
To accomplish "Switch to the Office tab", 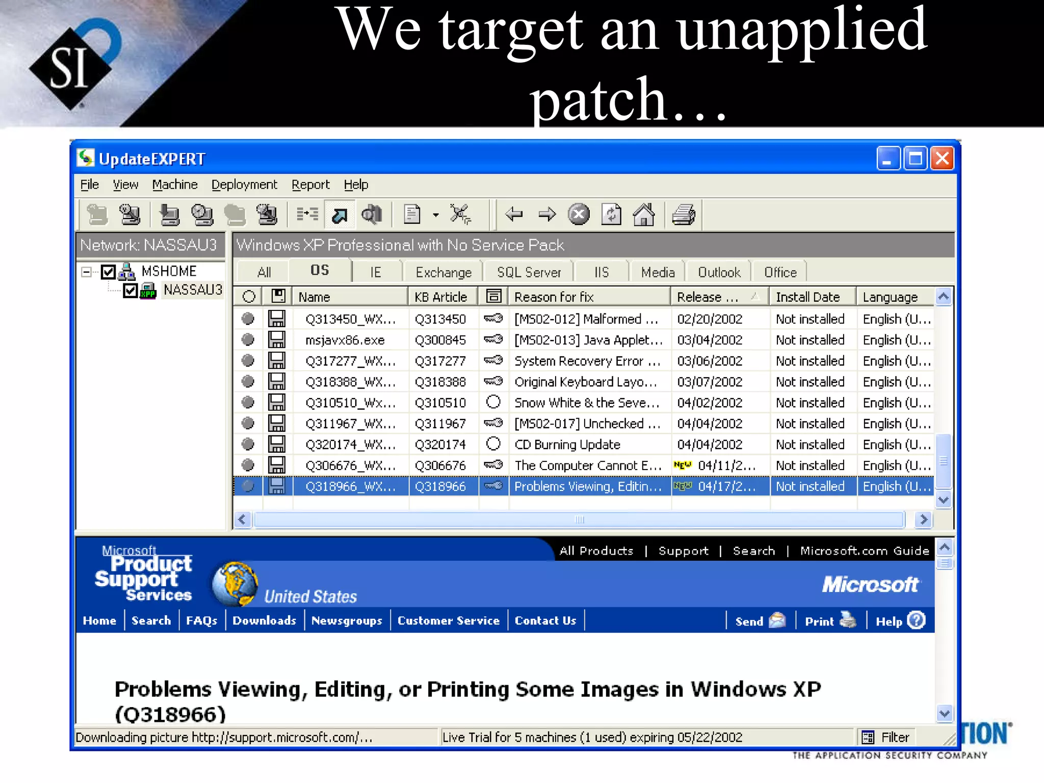I will click(x=780, y=272).
